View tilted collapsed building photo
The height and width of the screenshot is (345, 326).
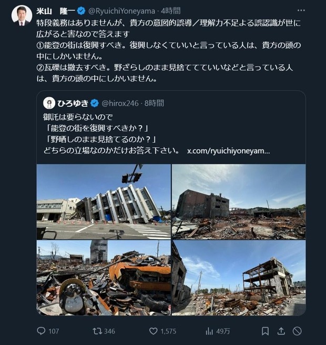click(104, 201)
